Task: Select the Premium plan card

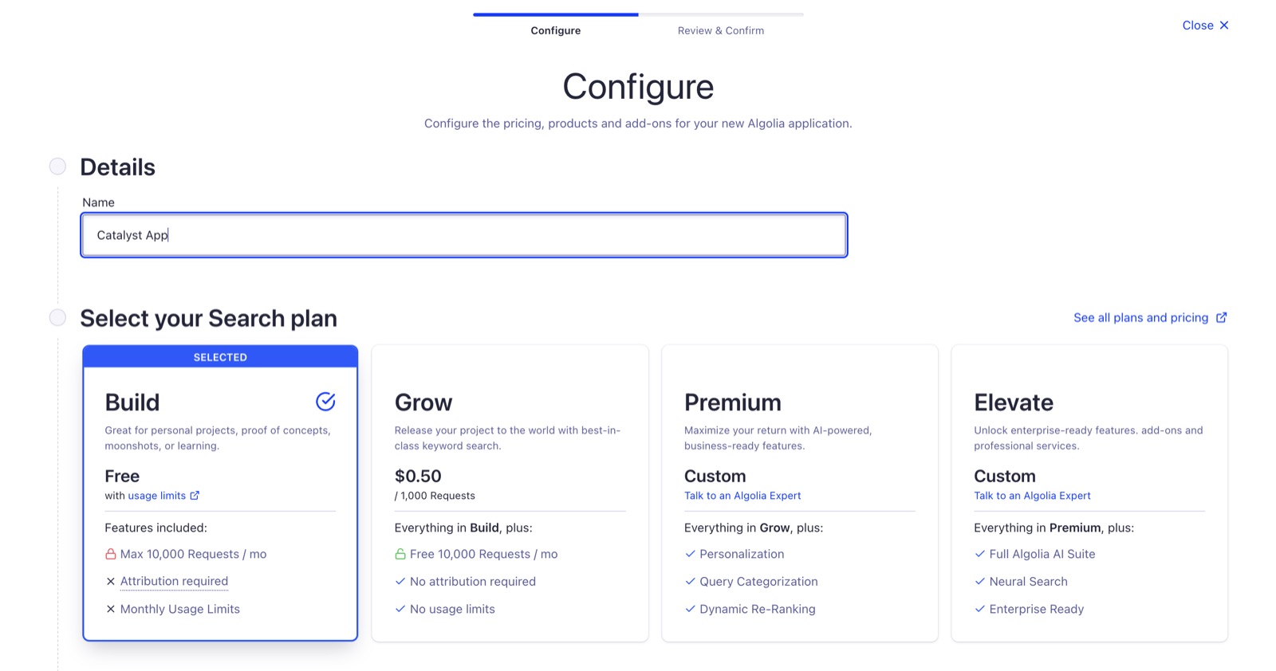Action: (x=799, y=492)
